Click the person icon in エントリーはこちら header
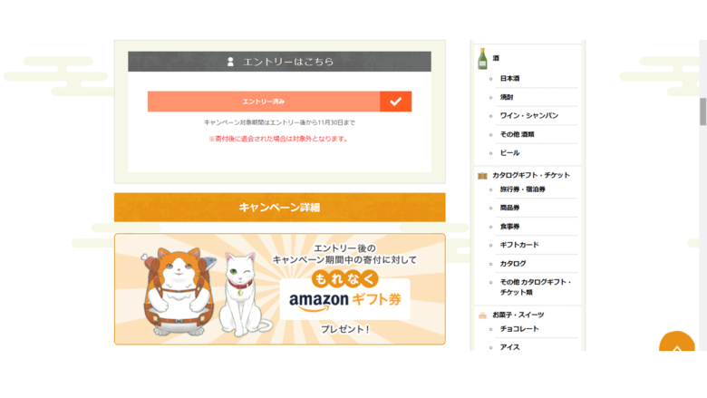The height and width of the screenshot is (398, 707). tap(230, 62)
